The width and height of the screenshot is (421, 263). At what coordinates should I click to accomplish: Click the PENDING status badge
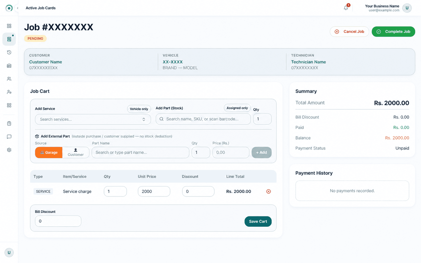tap(35, 38)
